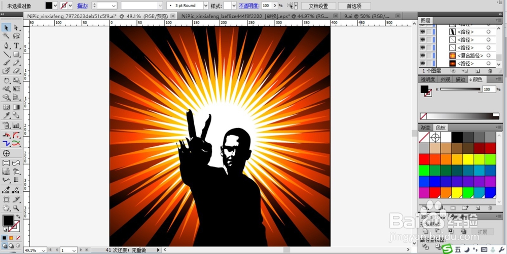507x254 pixels.
Task: Select the Blob Brush tool
Action: [6, 71]
